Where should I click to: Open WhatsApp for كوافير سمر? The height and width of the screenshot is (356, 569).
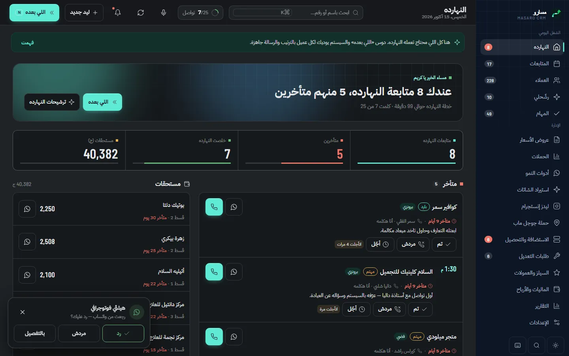(234, 207)
